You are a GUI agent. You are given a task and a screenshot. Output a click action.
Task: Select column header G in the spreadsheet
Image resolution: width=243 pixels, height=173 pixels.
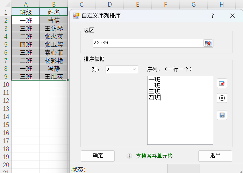[x=194, y=4]
